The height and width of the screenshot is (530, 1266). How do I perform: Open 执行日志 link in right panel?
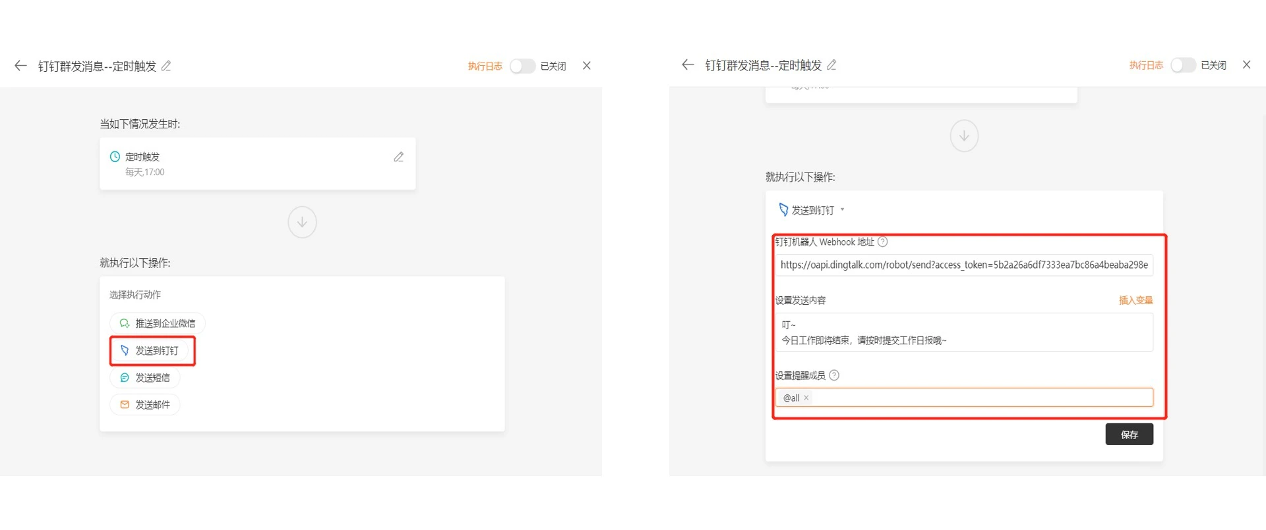1146,65
